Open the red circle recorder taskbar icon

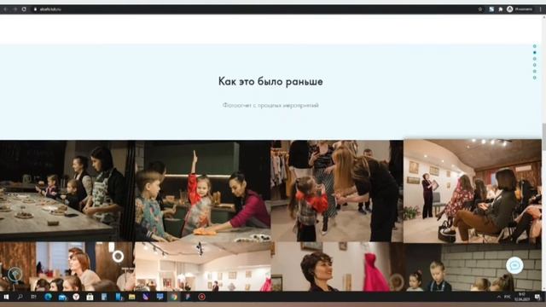click(201, 297)
